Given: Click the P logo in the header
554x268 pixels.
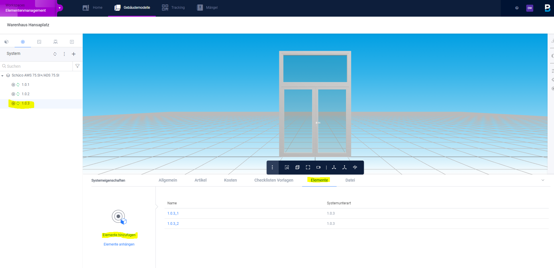Looking at the screenshot, I should click(x=548, y=8).
